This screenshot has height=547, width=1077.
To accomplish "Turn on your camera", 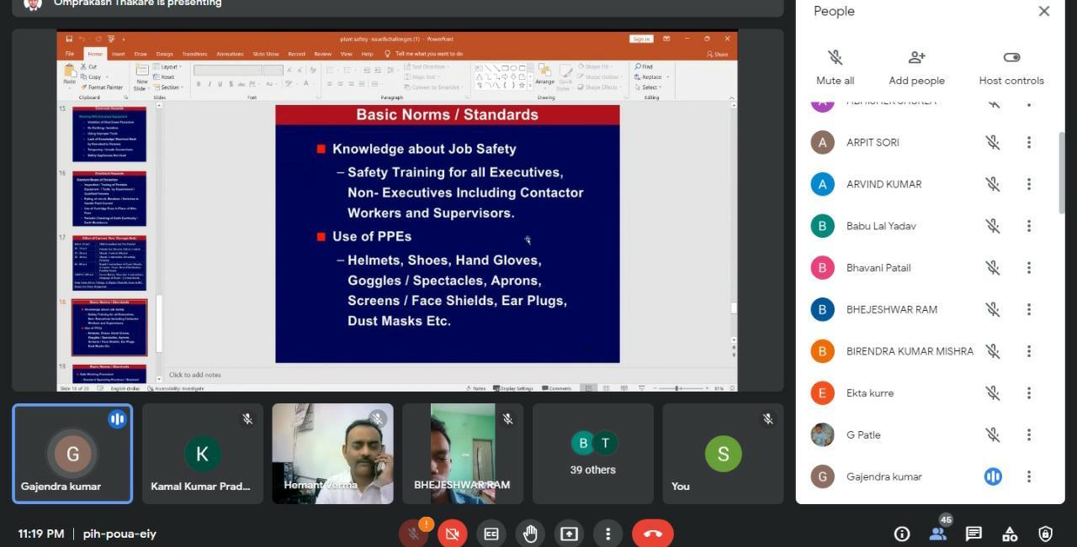I will 453,534.
